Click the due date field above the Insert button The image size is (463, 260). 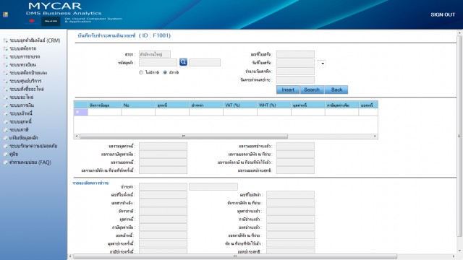(x=295, y=79)
